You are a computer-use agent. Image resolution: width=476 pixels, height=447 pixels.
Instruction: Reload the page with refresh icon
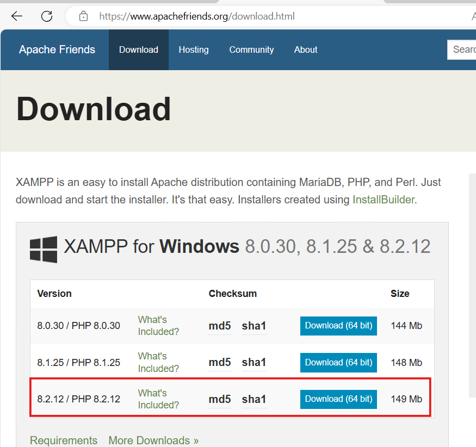coord(47,16)
